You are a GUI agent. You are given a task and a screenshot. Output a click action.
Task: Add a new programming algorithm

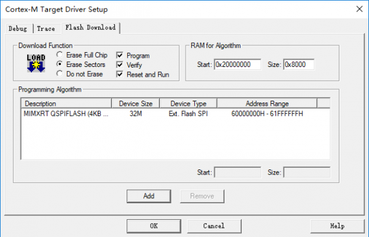coord(149,196)
